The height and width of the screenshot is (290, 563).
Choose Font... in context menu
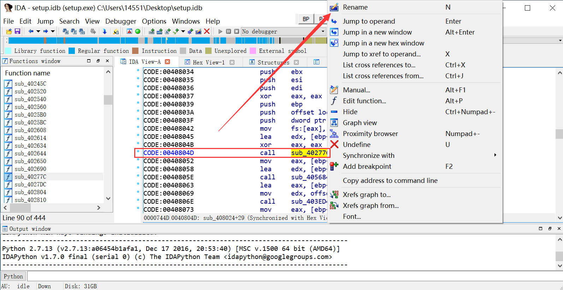click(x=415, y=216)
